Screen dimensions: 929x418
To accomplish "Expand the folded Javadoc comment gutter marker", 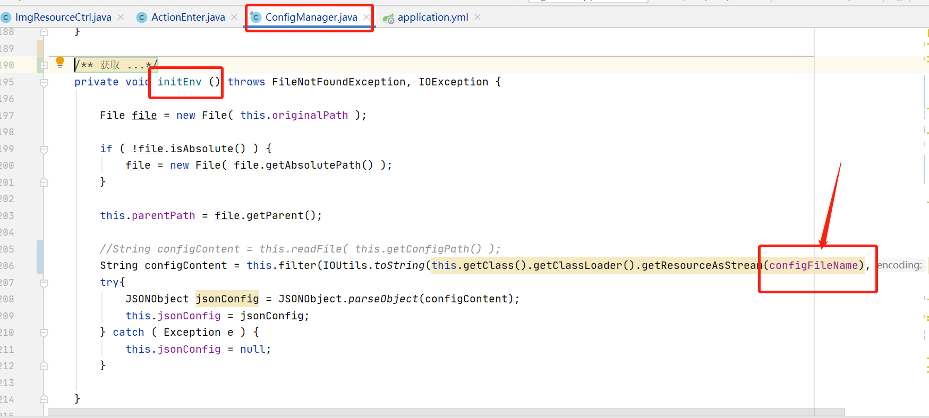I will [x=44, y=65].
